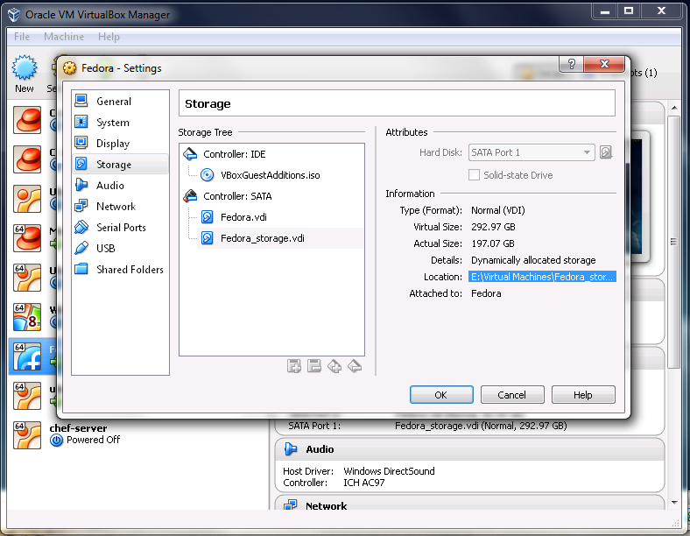Screen dimensions: 690x536
Task: Click the Cancel button
Action: (512, 395)
